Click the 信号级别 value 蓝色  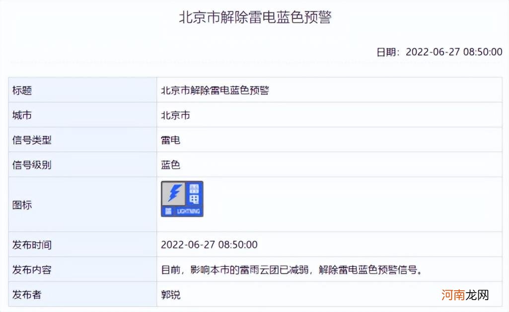pyautogui.click(x=171, y=164)
